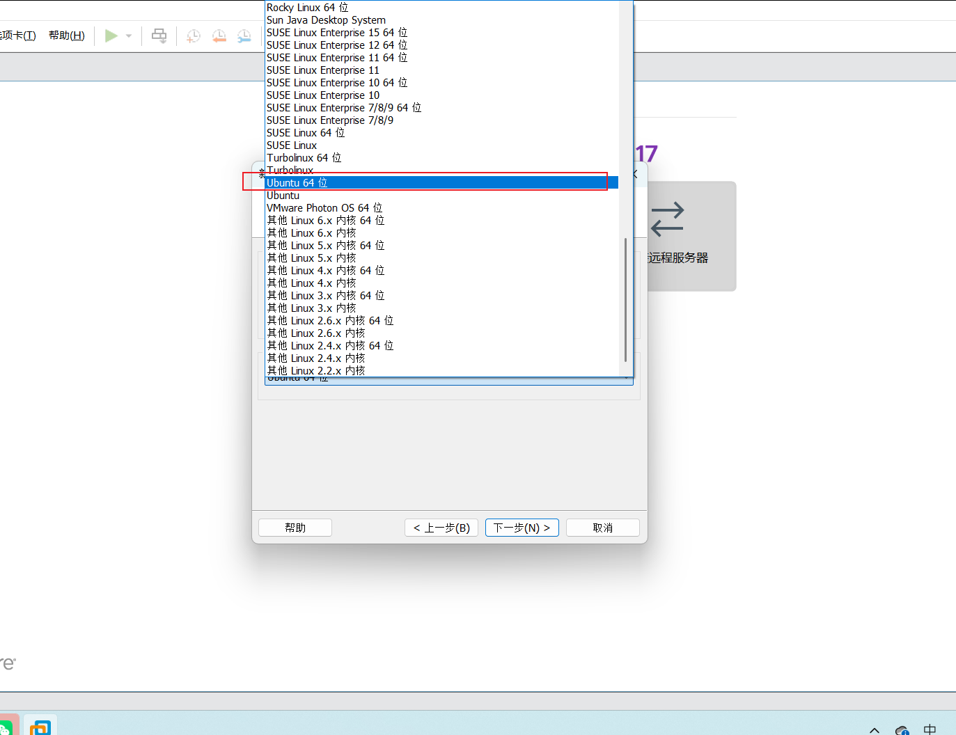Choose 其他 Linux 3.x 内核 (32-bit)
The image size is (956, 735).
click(441, 308)
